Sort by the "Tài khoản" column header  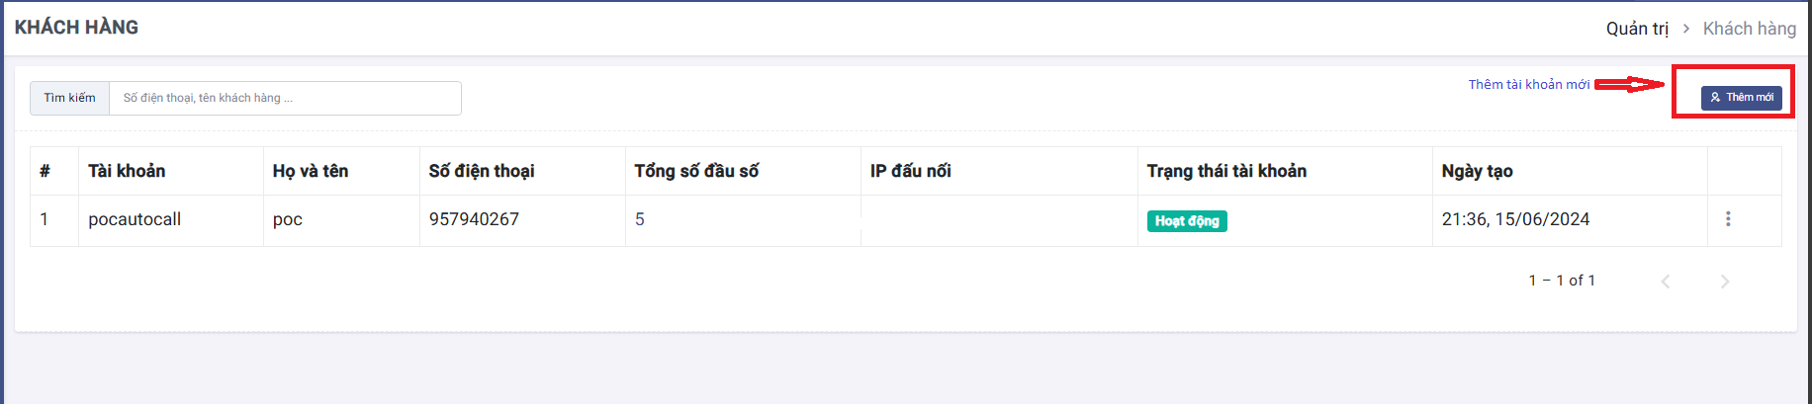127,171
